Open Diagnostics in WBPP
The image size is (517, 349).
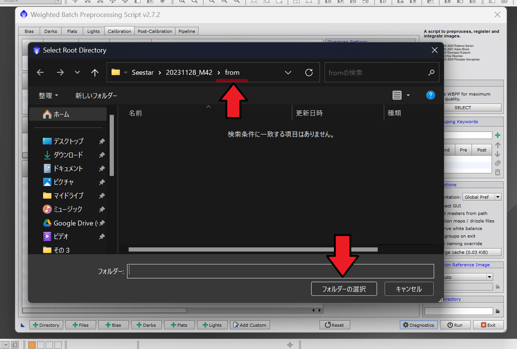click(x=419, y=325)
